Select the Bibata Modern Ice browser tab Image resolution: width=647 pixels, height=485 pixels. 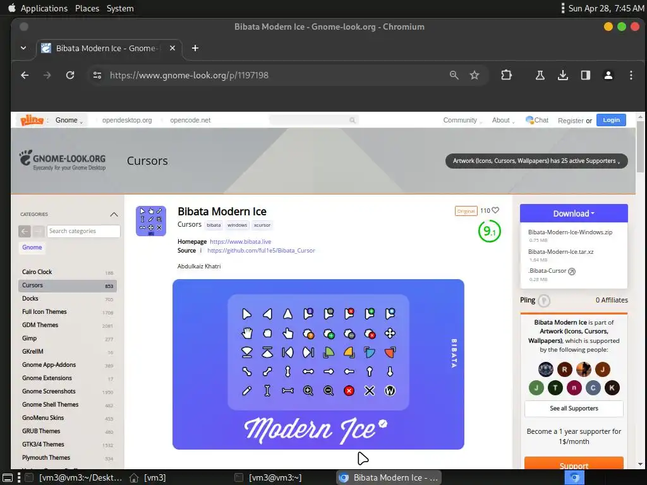[109, 48]
